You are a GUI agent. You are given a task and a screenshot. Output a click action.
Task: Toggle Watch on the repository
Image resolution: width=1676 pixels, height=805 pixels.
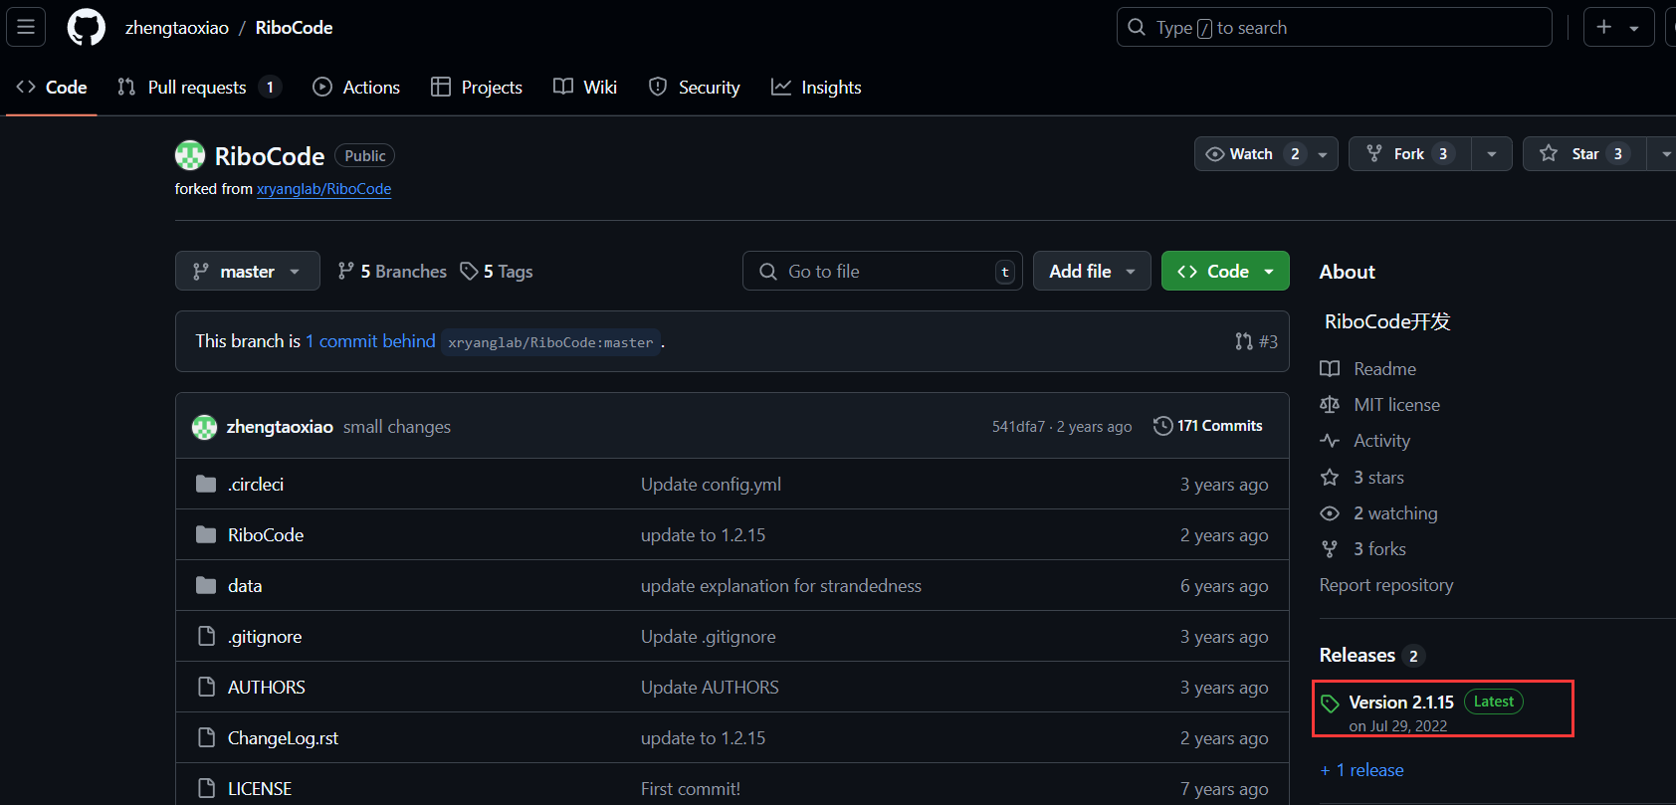(x=1251, y=154)
